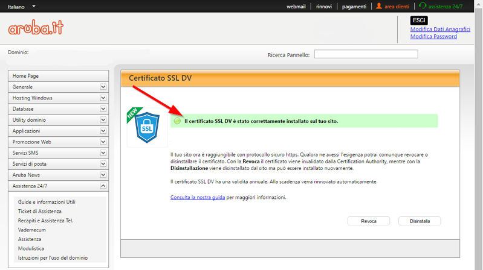Expand the Servizi SMS menu arrow

[x=103, y=153]
